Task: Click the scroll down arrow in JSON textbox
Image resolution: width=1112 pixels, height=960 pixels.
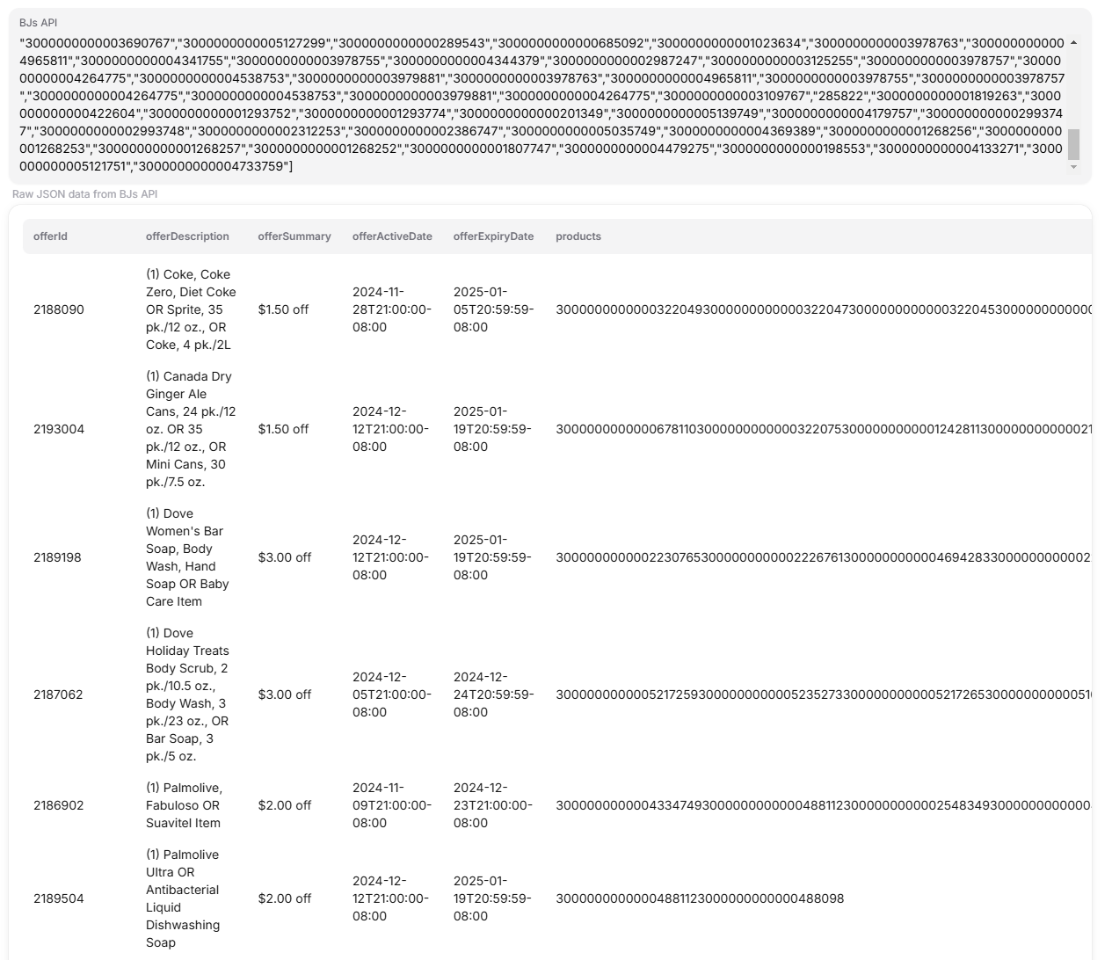Action: point(1073,167)
